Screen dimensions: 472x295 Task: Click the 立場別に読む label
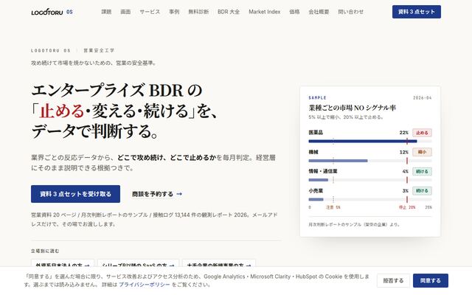(45, 251)
